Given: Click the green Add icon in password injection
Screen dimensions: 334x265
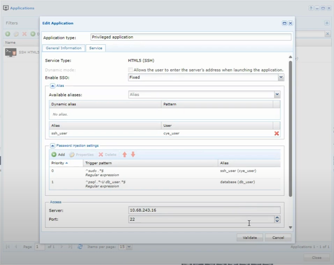Looking at the screenshot, I should coord(54,154).
